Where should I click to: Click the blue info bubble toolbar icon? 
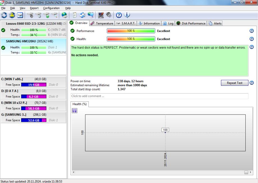(127, 15)
